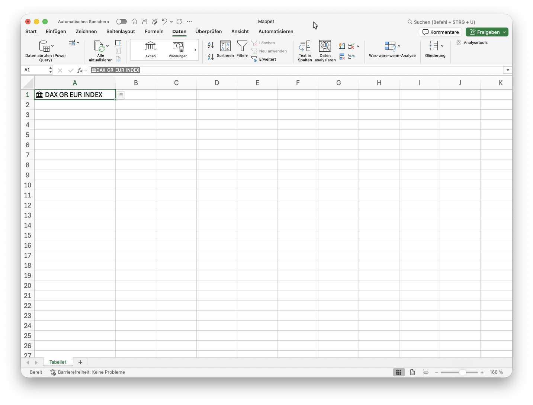
Task: Click the fx insert function icon
Action: click(x=80, y=70)
